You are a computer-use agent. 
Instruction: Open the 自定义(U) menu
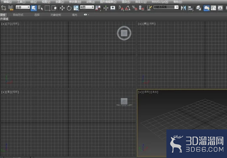(141, 2)
